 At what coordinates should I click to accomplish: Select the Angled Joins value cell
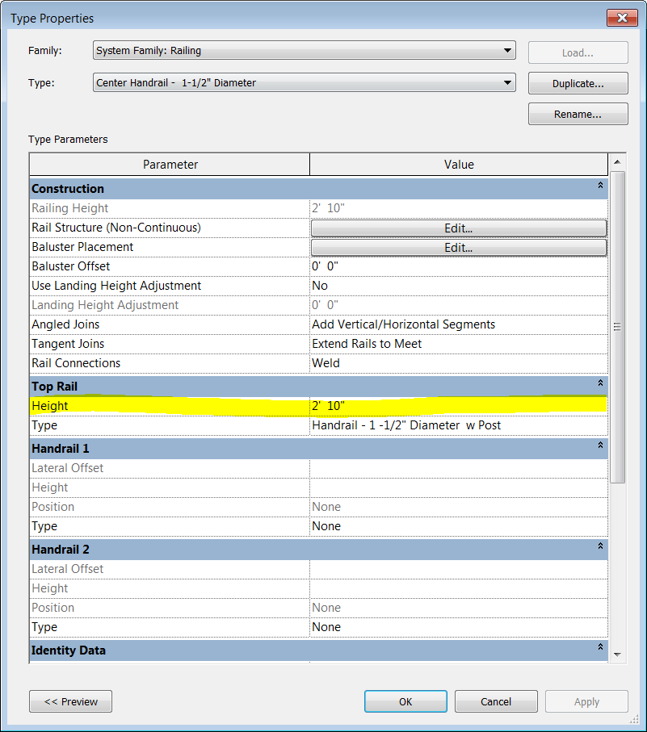(459, 324)
